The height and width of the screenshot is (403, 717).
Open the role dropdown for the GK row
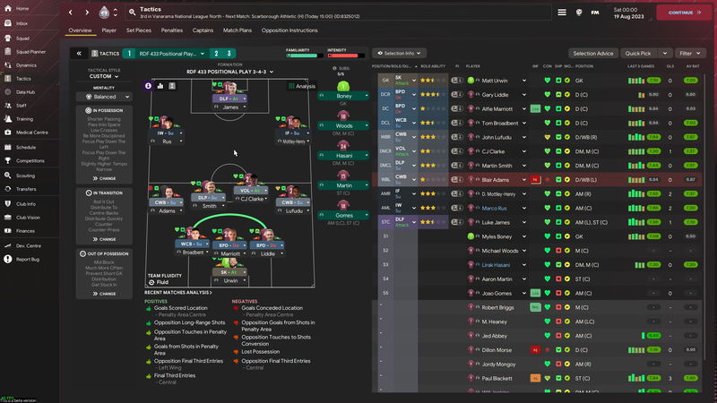[414, 81]
